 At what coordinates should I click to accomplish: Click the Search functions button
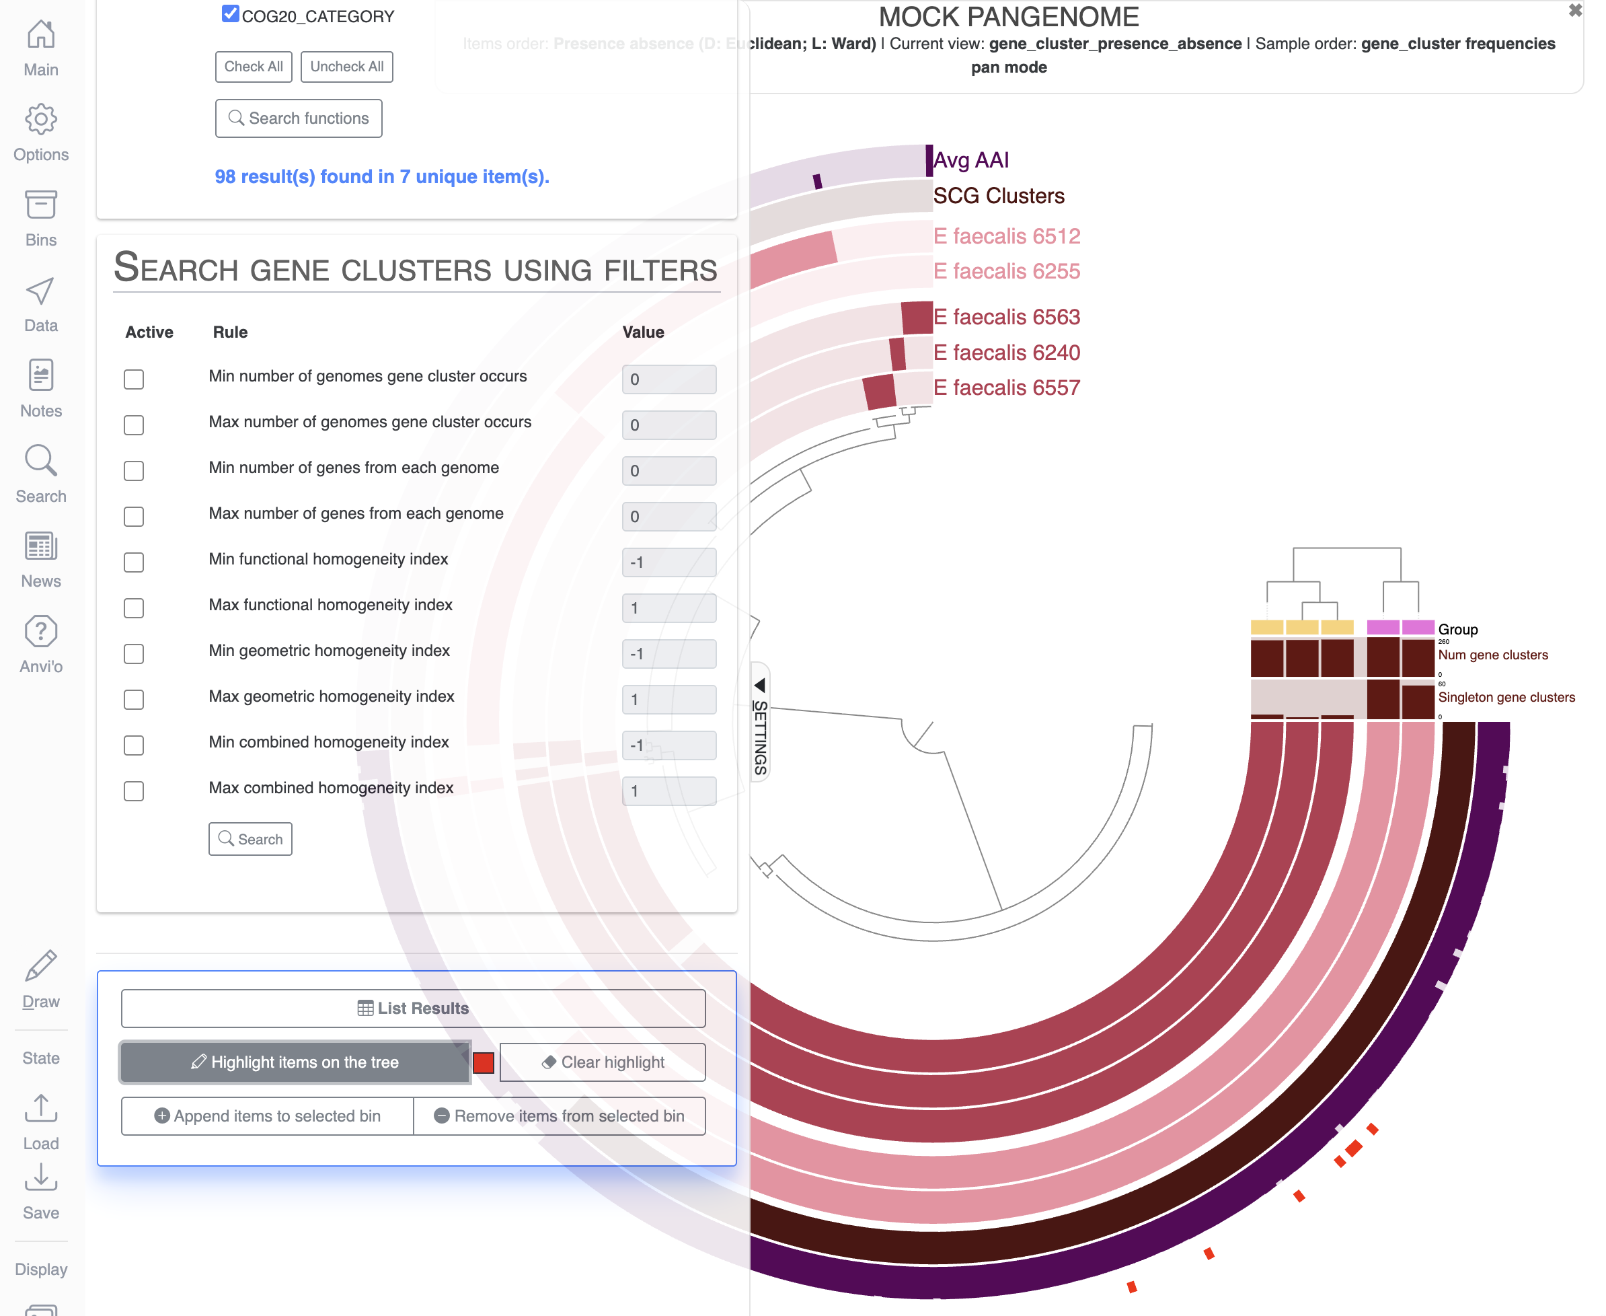(299, 118)
